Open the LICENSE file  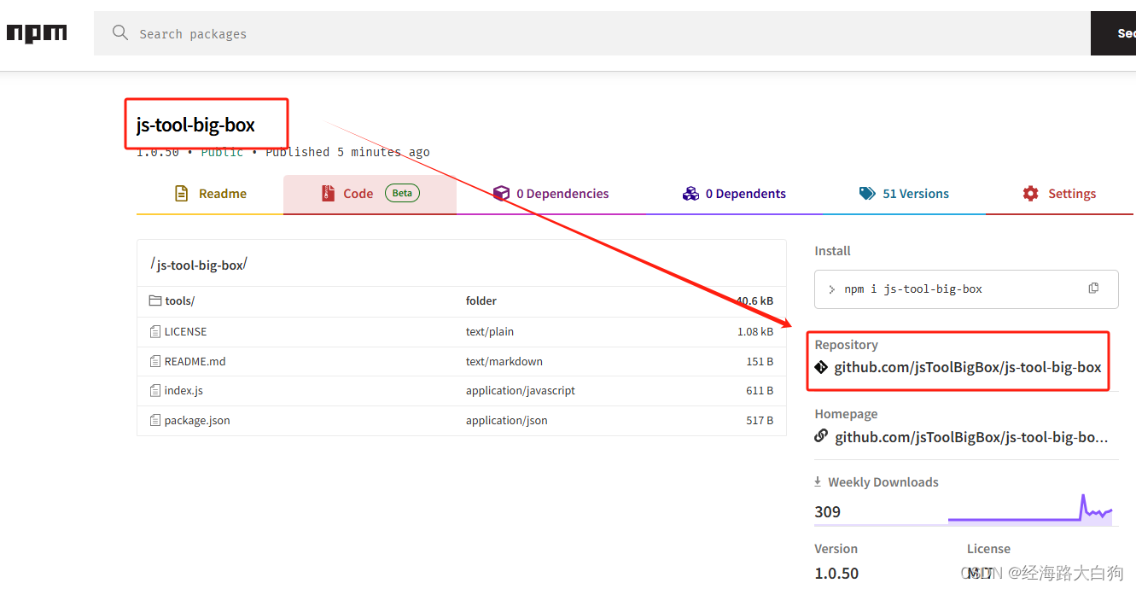tap(185, 331)
